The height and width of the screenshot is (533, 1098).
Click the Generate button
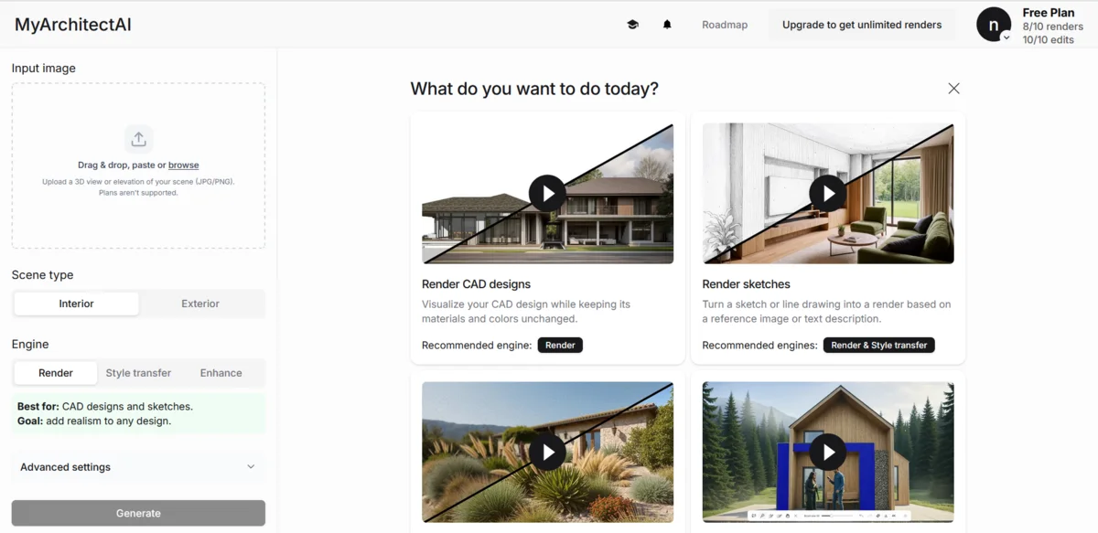coord(138,514)
